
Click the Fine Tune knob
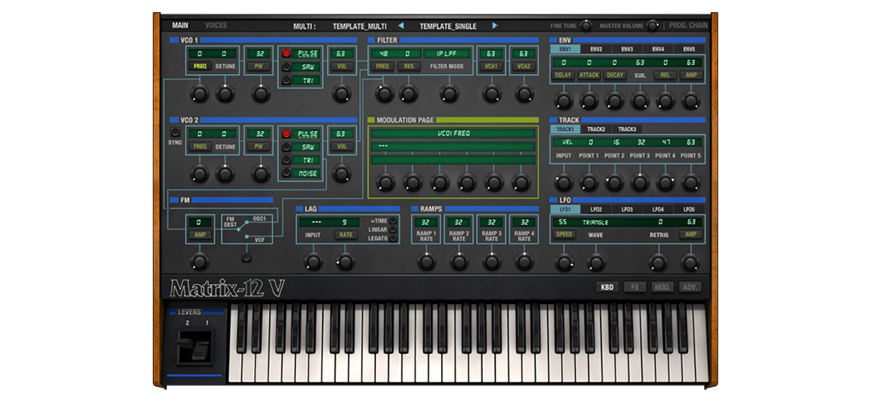(x=586, y=26)
